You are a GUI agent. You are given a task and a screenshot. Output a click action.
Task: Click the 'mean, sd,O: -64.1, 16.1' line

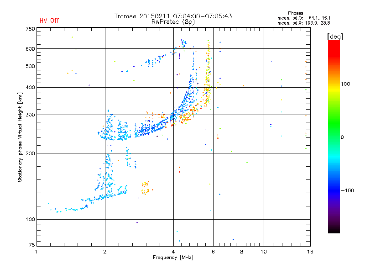click(304, 18)
